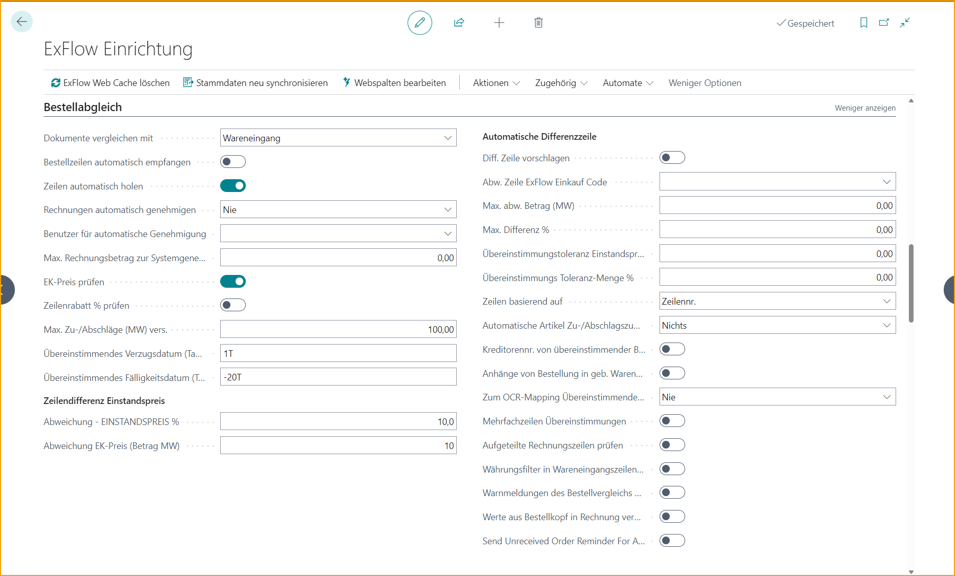Open Rechnungen automatisch genehmigen dropdown

[338, 209]
